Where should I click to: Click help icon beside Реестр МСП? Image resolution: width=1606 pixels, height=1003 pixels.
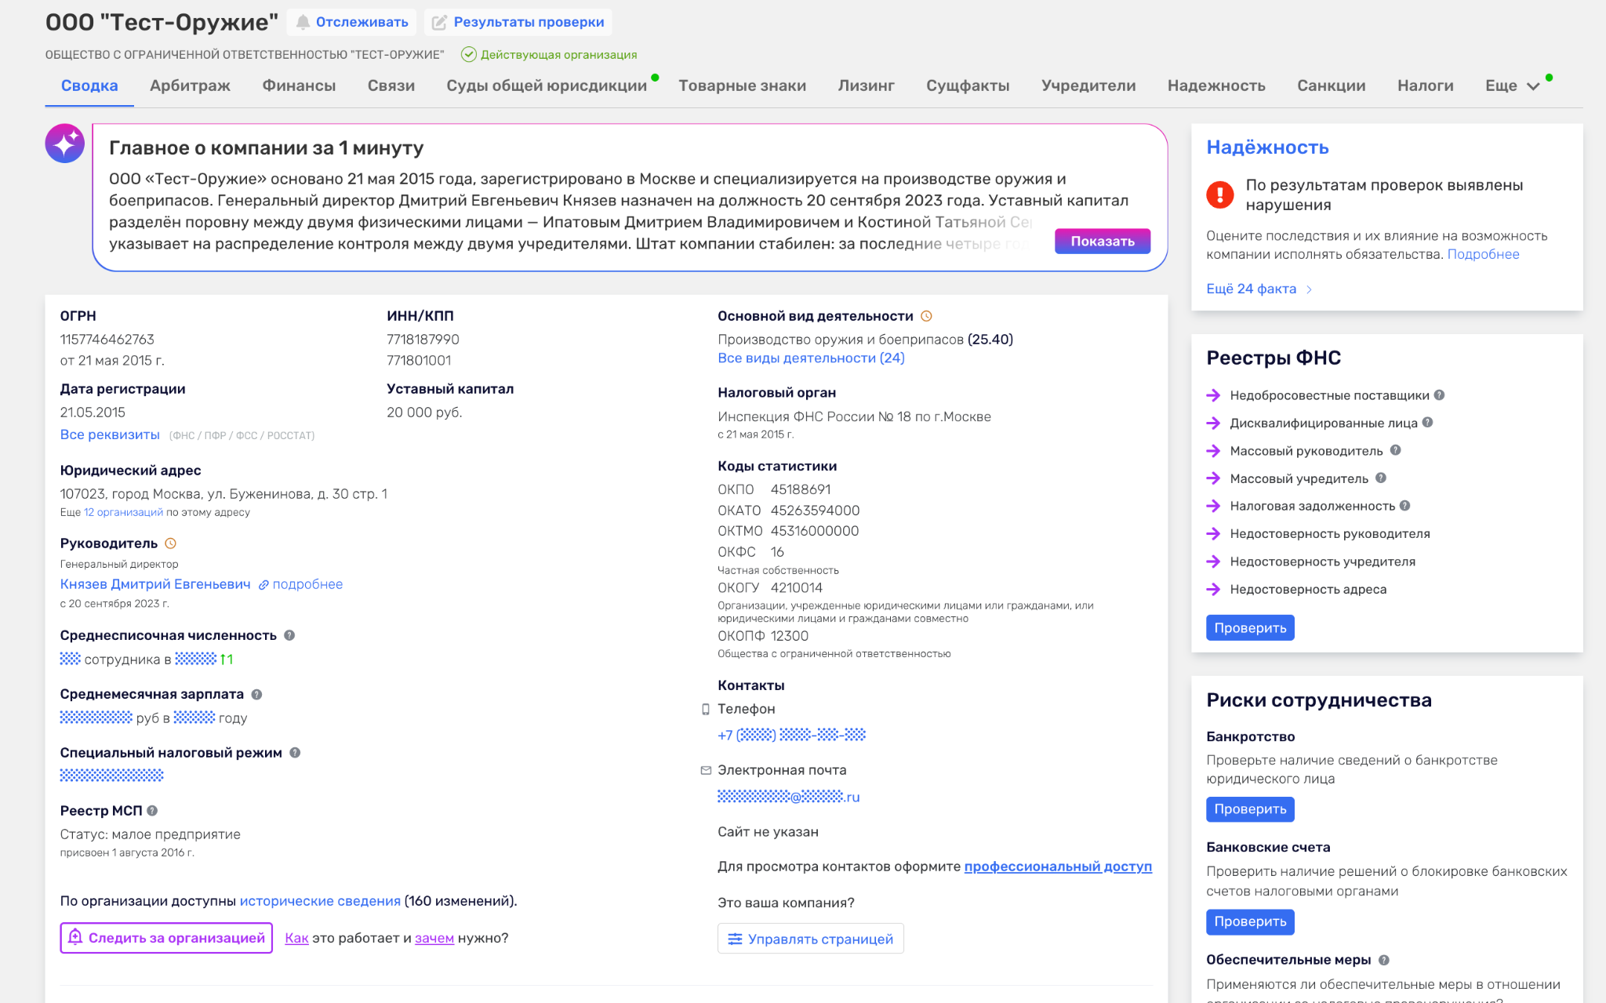tap(152, 810)
